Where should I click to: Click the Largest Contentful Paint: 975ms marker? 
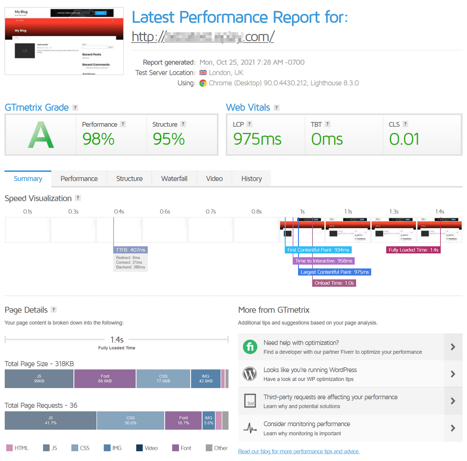click(x=335, y=272)
